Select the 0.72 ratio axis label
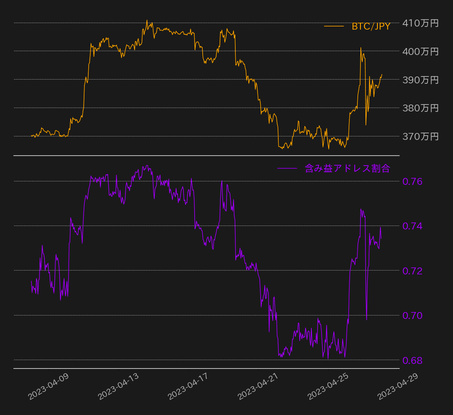453x415 pixels. click(412, 271)
